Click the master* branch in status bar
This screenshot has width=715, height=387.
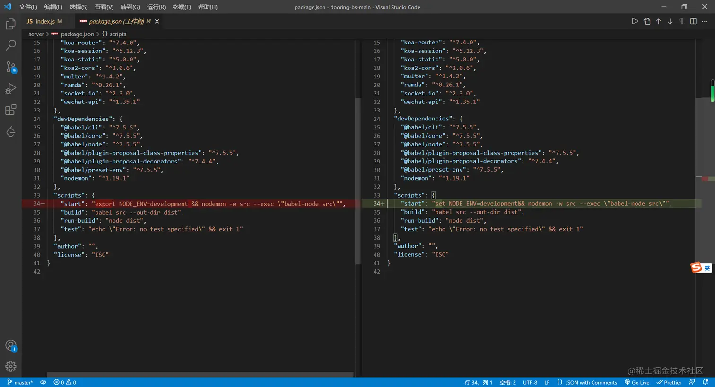coord(20,382)
